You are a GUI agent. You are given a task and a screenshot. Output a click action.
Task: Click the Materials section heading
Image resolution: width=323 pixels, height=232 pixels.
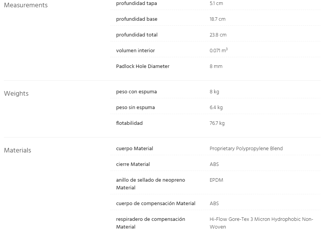point(18,151)
